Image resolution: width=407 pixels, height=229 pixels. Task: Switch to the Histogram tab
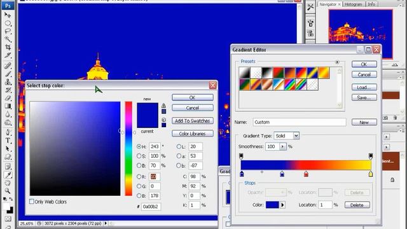[x=354, y=4]
